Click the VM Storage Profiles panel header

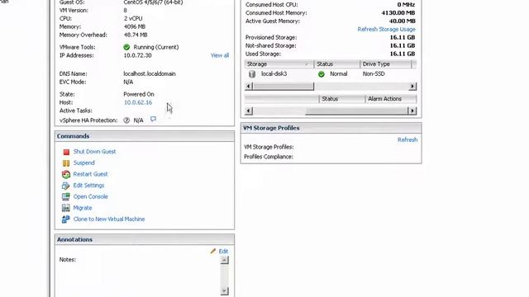pyautogui.click(x=331, y=128)
